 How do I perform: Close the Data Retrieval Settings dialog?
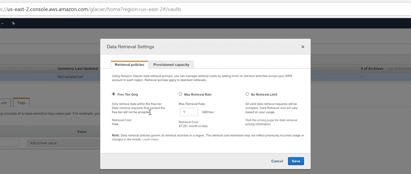coord(303,47)
